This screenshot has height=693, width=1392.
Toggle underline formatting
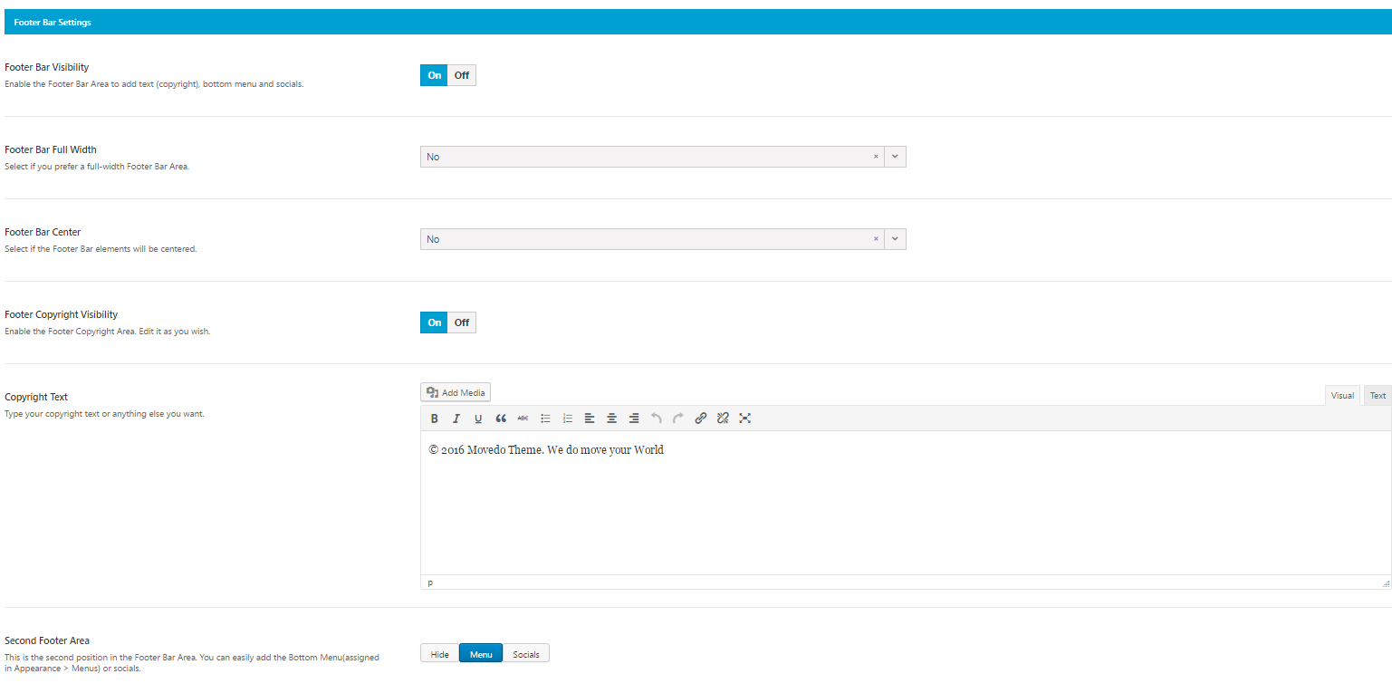coord(478,419)
